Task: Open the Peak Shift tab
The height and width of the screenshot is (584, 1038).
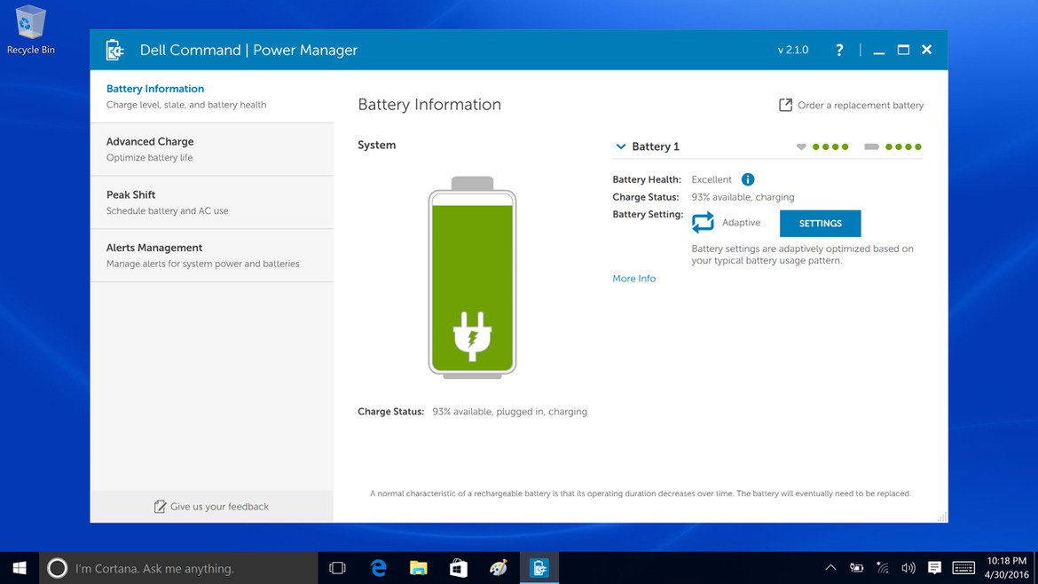Action: [212, 202]
